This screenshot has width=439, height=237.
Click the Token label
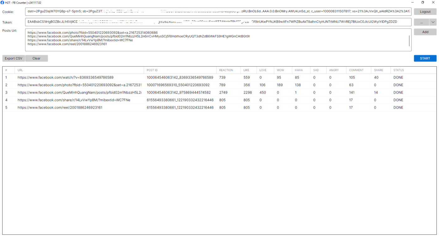(x=7, y=23)
